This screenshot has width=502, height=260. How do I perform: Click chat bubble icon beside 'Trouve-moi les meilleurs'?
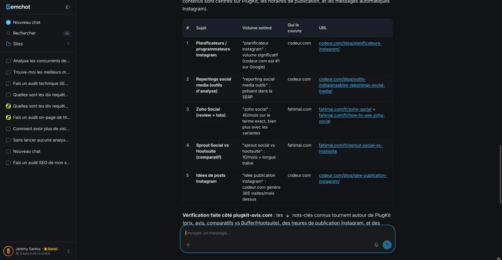(x=9, y=72)
